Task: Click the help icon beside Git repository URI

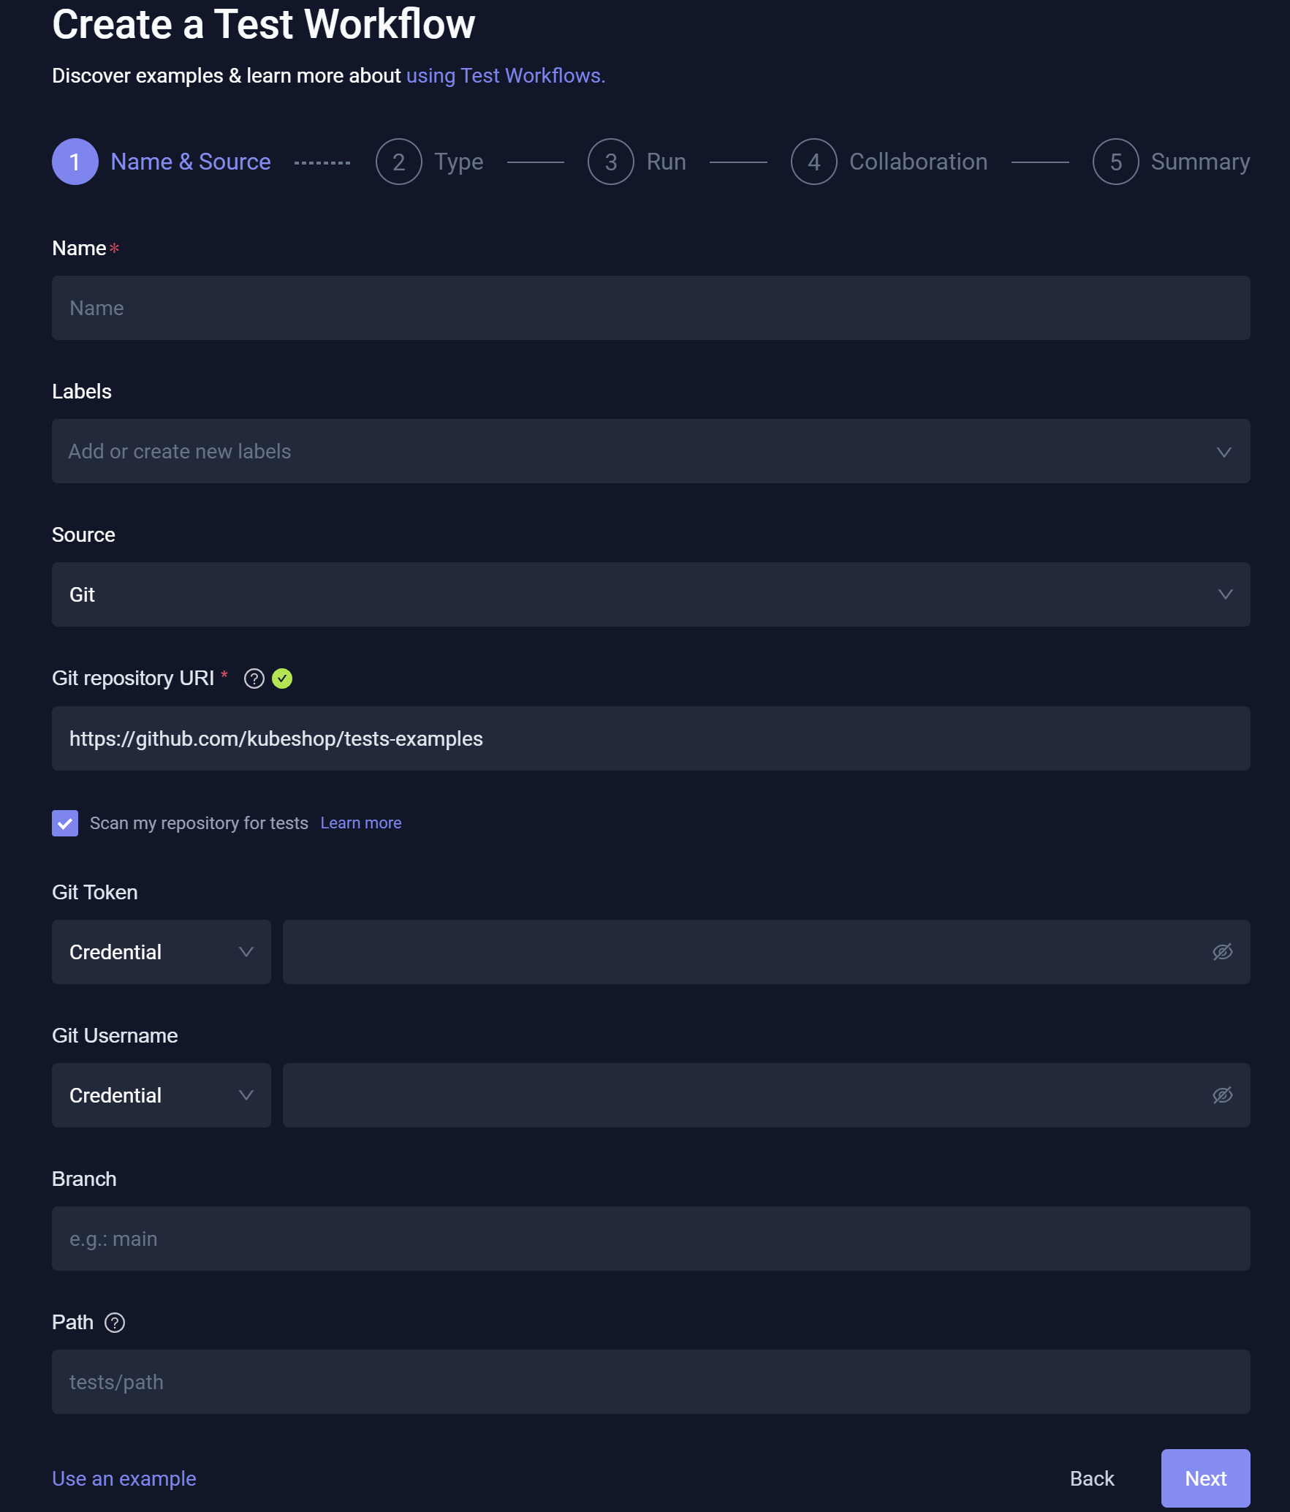Action: click(x=253, y=678)
